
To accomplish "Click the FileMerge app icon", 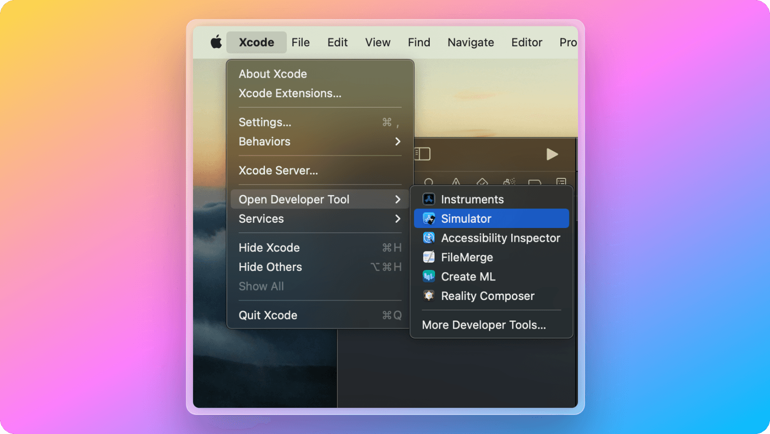I will click(429, 257).
